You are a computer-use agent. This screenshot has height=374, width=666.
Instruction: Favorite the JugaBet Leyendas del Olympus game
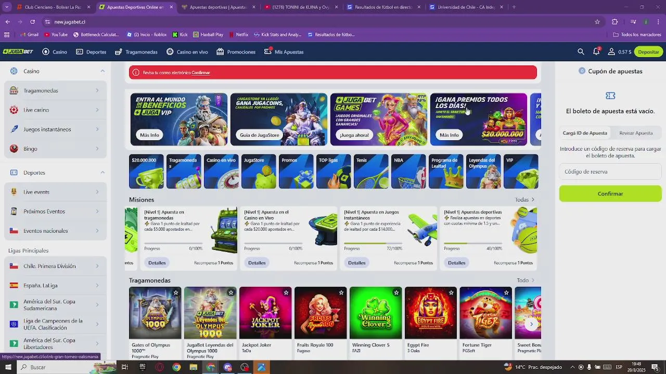pos(231,293)
